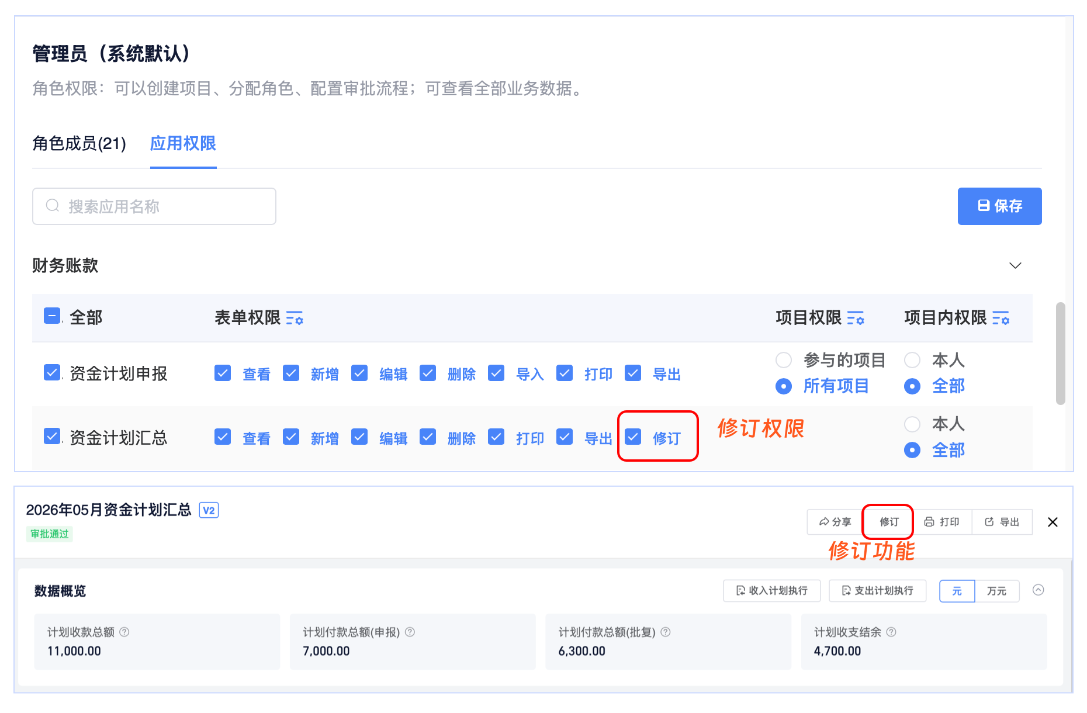Click the 搜索应用名称 search field

154,206
